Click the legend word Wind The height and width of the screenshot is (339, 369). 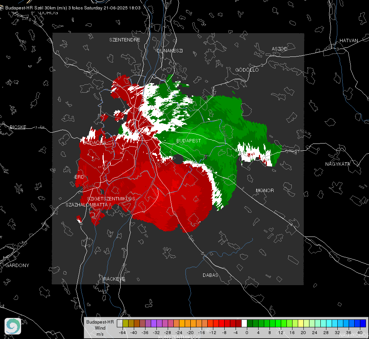[x=100, y=328]
